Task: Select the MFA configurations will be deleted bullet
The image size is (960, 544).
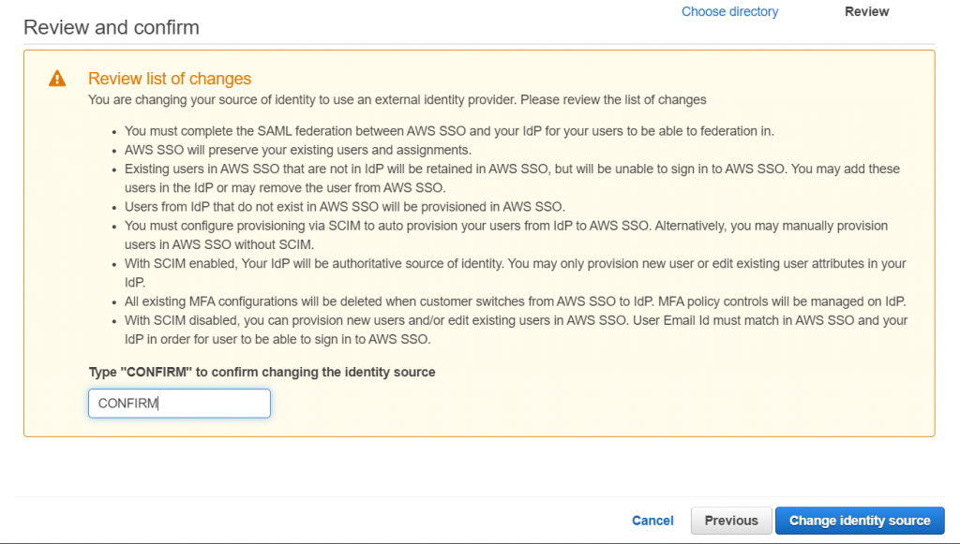Action: click(515, 301)
